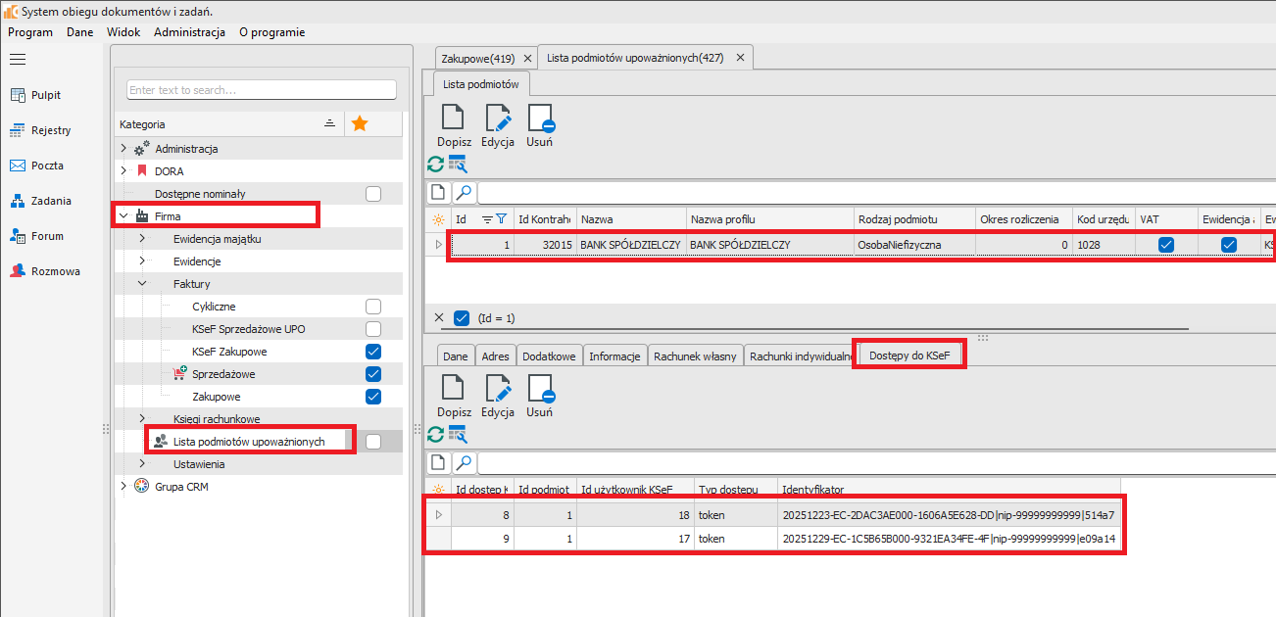Image resolution: width=1276 pixels, height=617 pixels.
Task: Click Usuń icon in the lower toolbar
Action: [x=539, y=396]
